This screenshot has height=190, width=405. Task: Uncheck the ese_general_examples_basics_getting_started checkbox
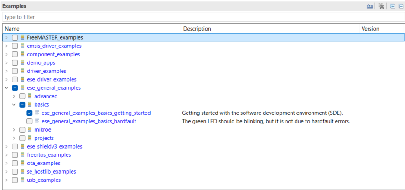[x=30, y=113]
